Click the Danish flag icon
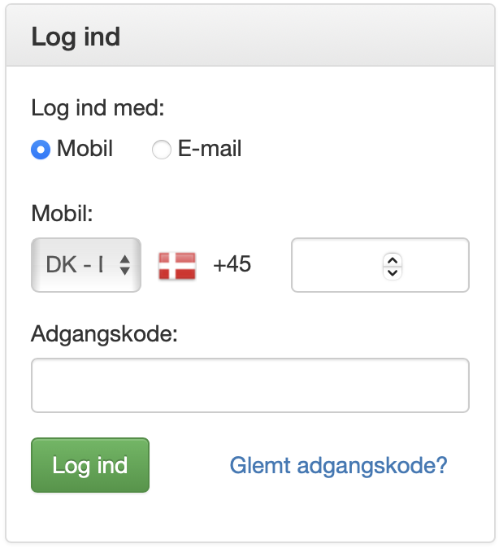 click(177, 265)
